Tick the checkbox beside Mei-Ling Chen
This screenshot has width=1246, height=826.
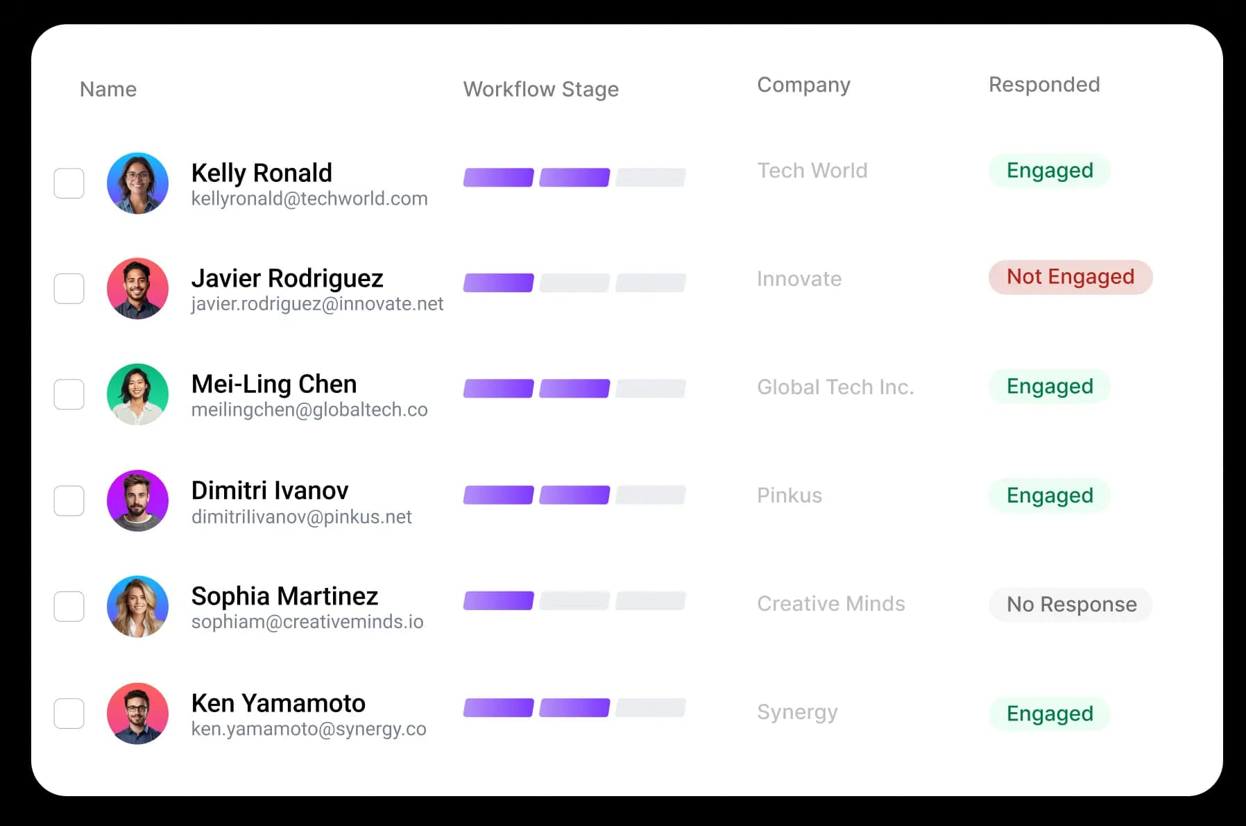(69, 394)
